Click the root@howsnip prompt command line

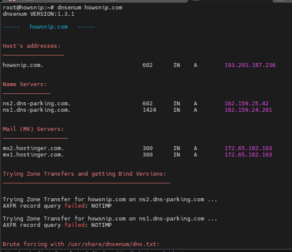63,8
